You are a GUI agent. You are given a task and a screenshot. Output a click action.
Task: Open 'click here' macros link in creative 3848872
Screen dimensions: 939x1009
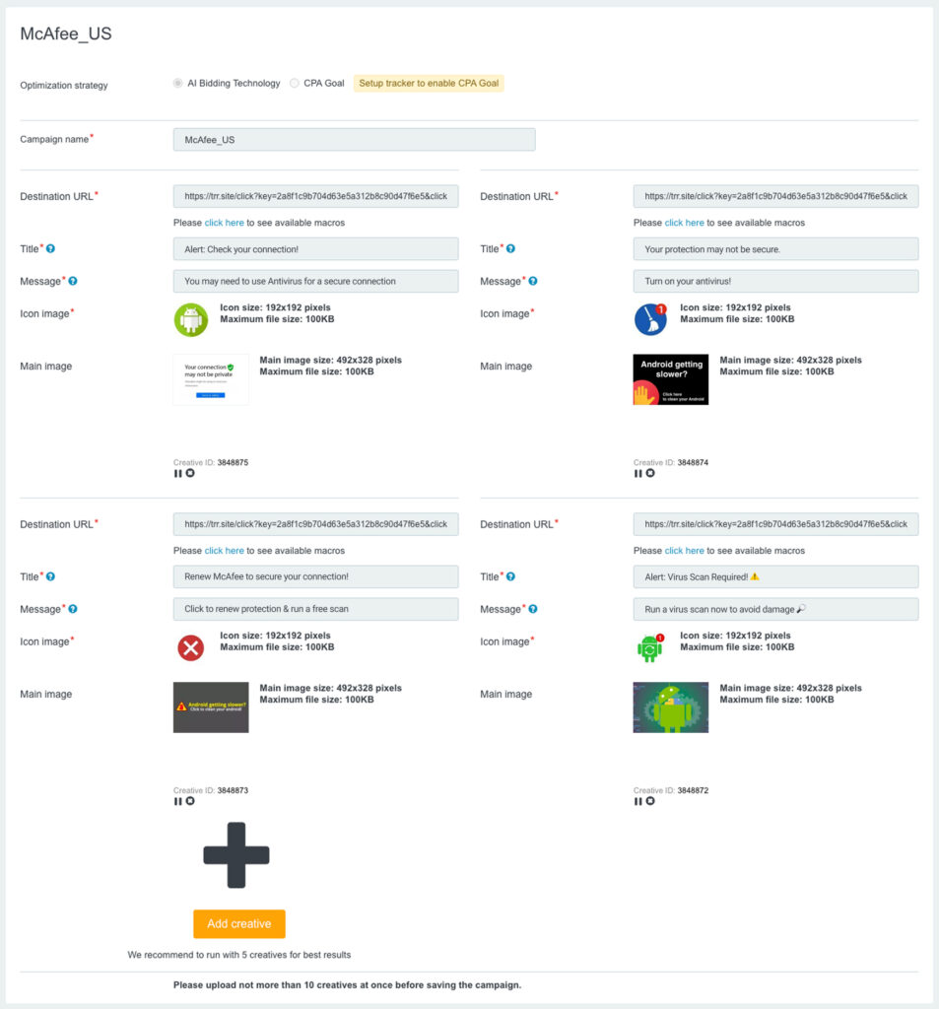click(684, 551)
